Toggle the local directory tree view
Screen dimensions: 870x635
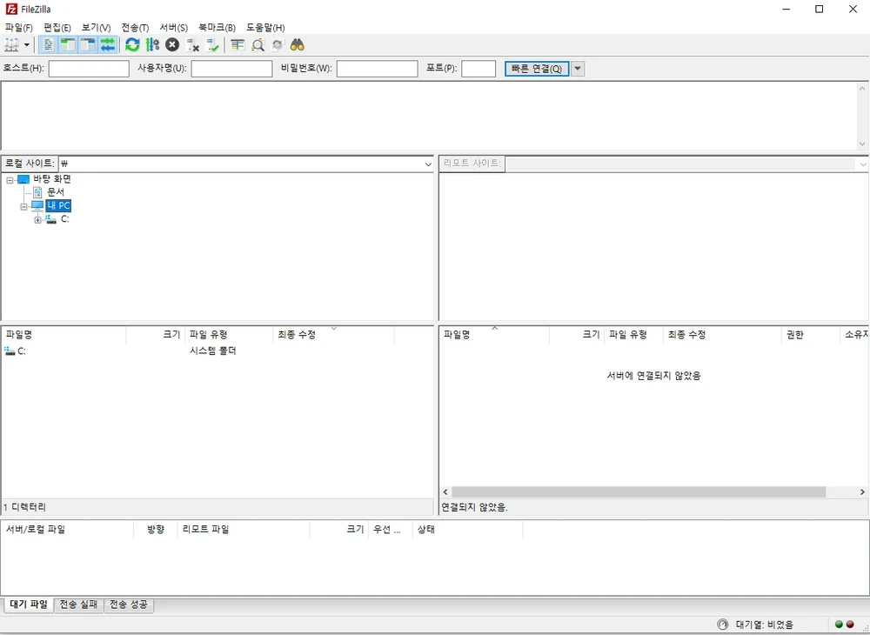pos(68,45)
